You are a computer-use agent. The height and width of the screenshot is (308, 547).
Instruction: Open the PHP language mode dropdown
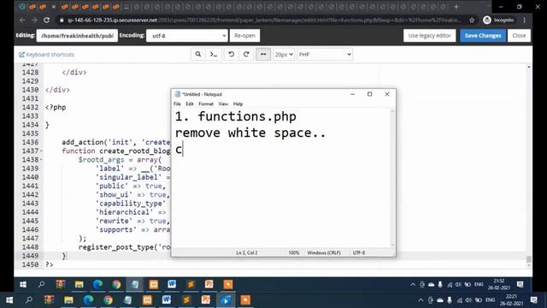325,55
